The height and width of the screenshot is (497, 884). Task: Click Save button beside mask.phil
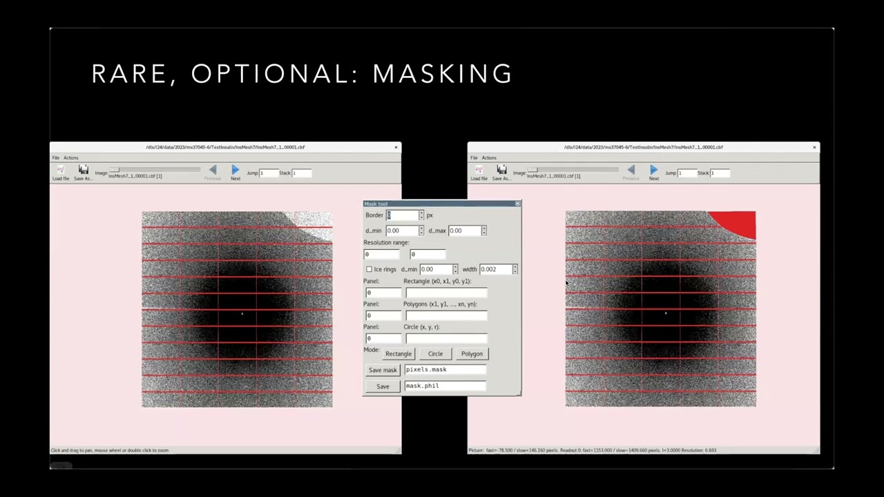(x=383, y=387)
